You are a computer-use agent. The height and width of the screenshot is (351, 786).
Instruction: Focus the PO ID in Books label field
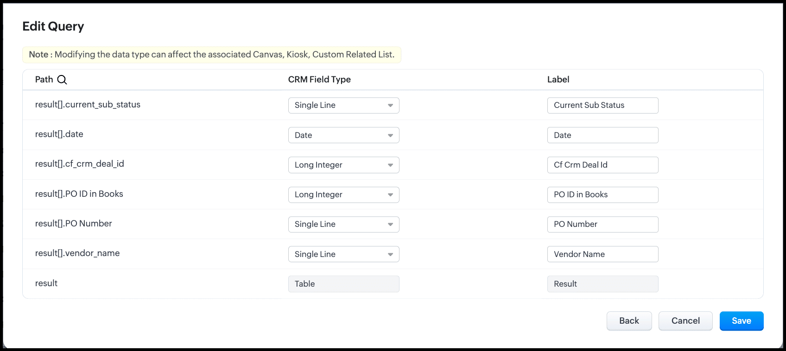pos(602,195)
